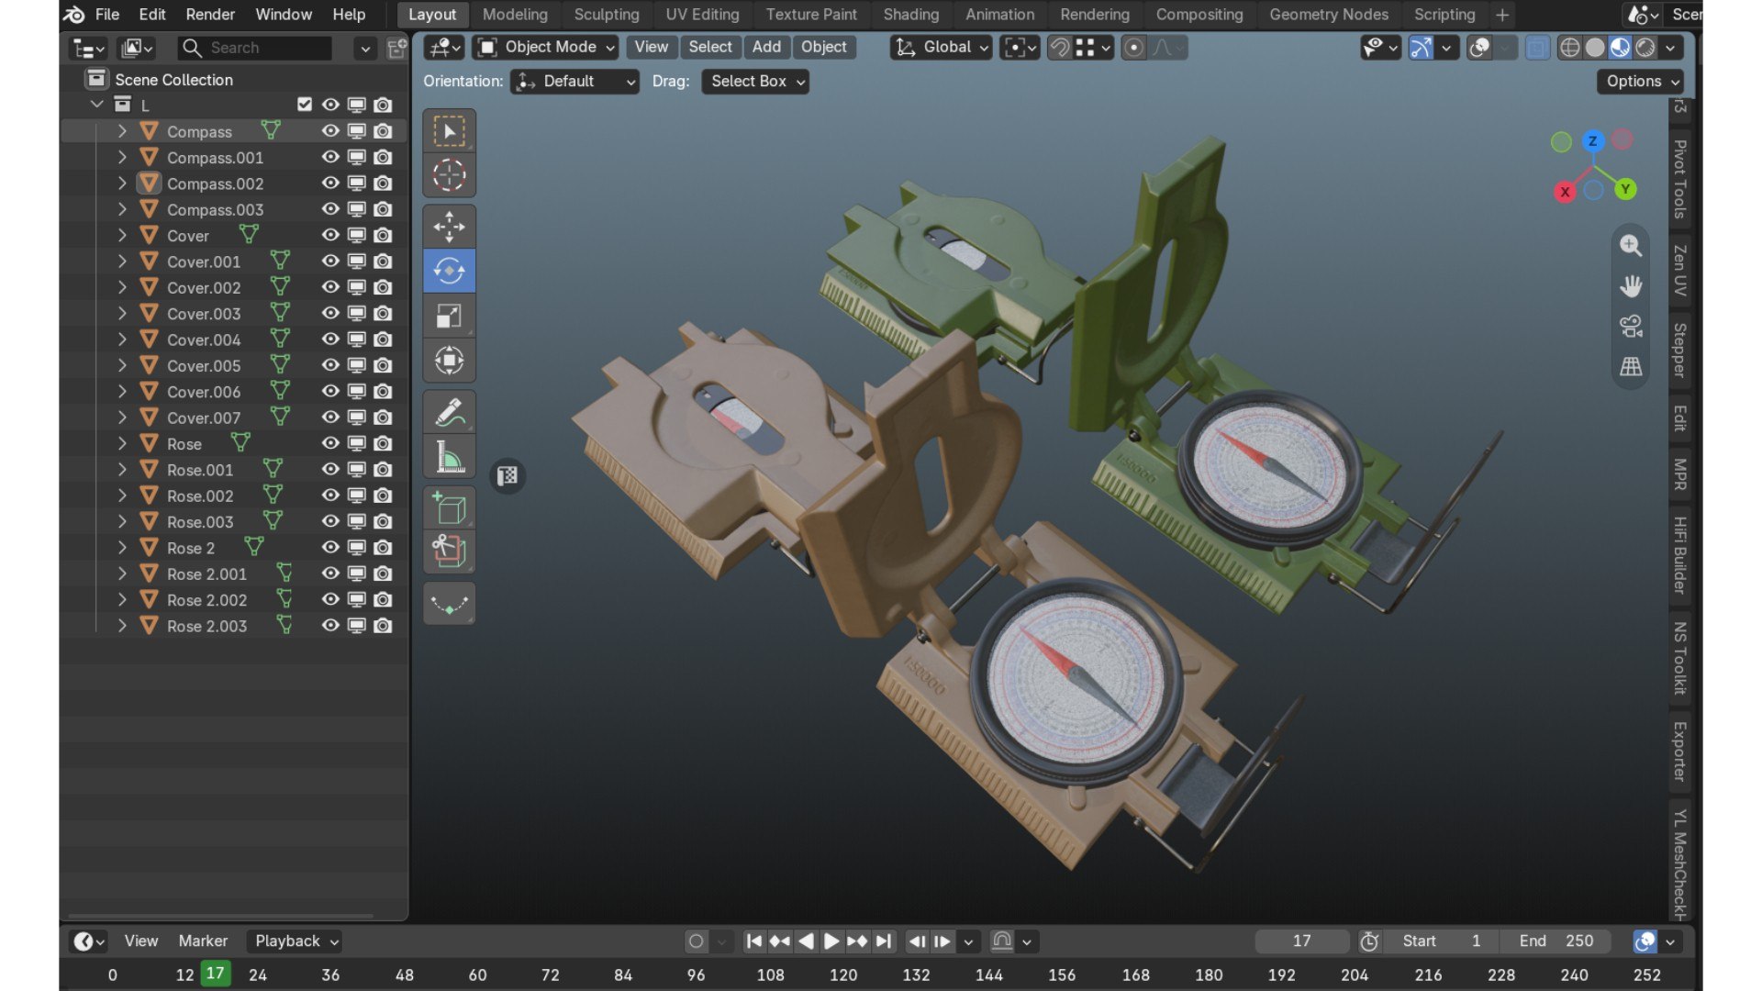Toggle camera view icon in viewport

click(x=1631, y=327)
